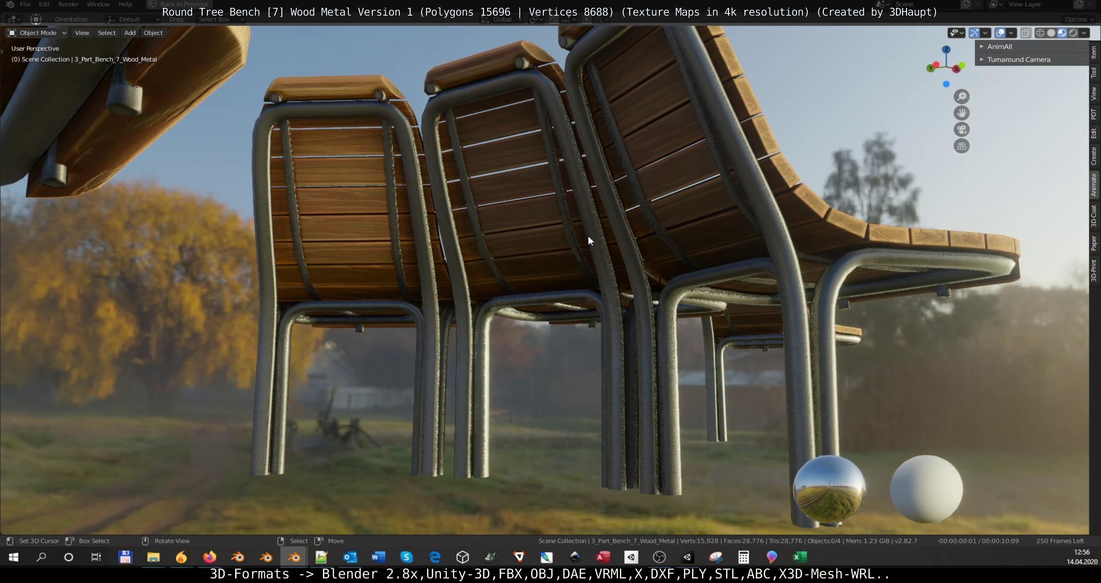Click the pan view hand gizmo
1101x583 pixels.
point(961,113)
